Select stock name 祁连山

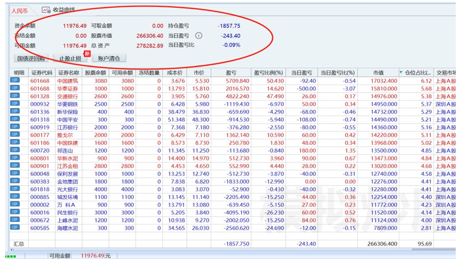pyautogui.click(x=65, y=151)
